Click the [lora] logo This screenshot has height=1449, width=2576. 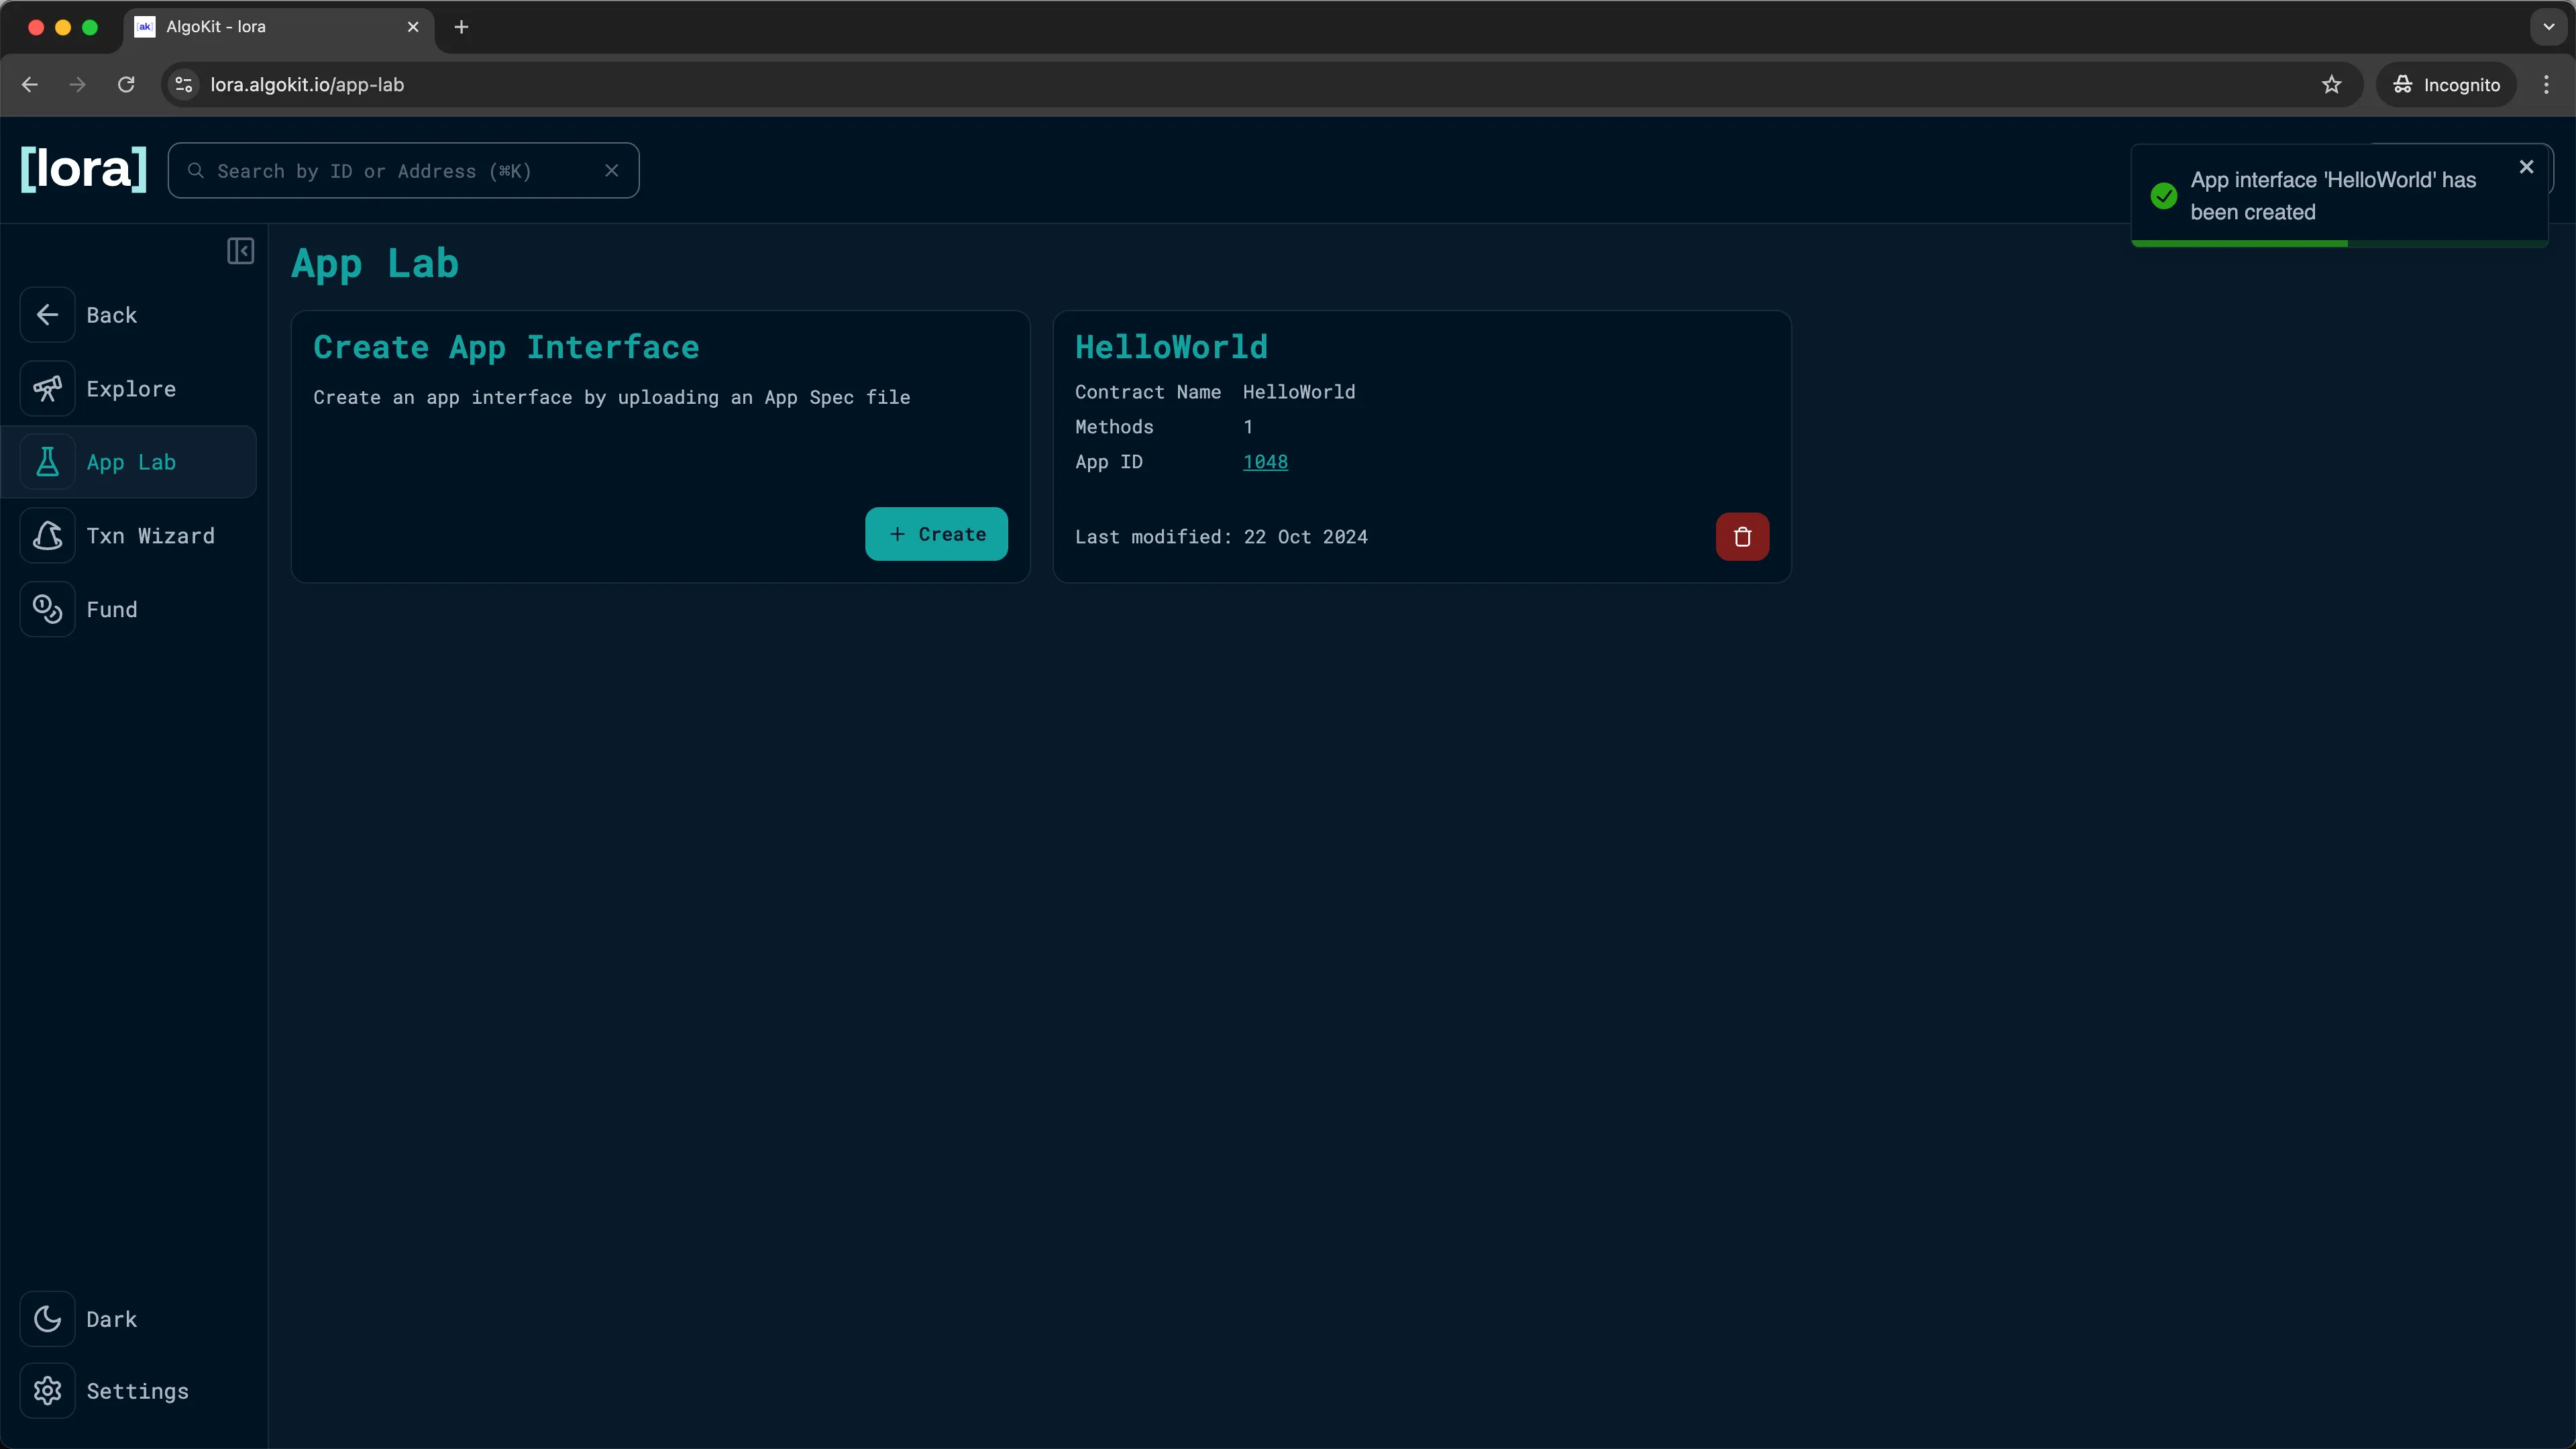click(83, 169)
